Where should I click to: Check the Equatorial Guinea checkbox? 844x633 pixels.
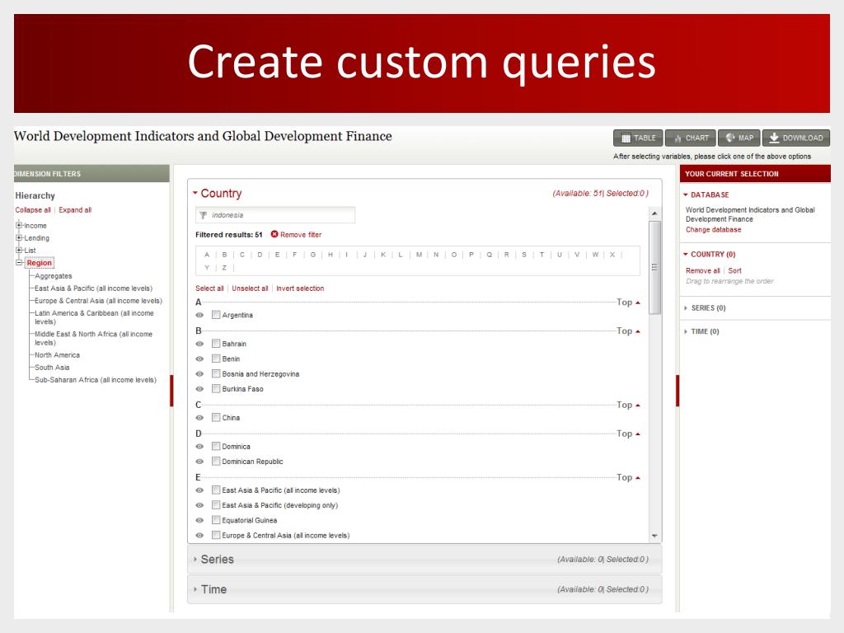coord(216,519)
